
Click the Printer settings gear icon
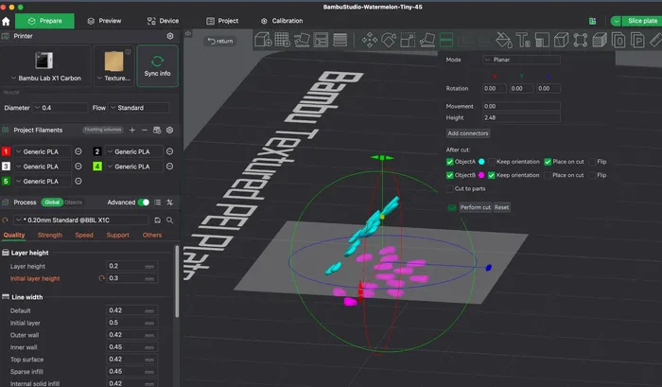170,36
